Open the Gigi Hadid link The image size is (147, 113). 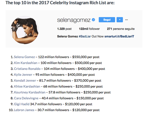pos(22,104)
